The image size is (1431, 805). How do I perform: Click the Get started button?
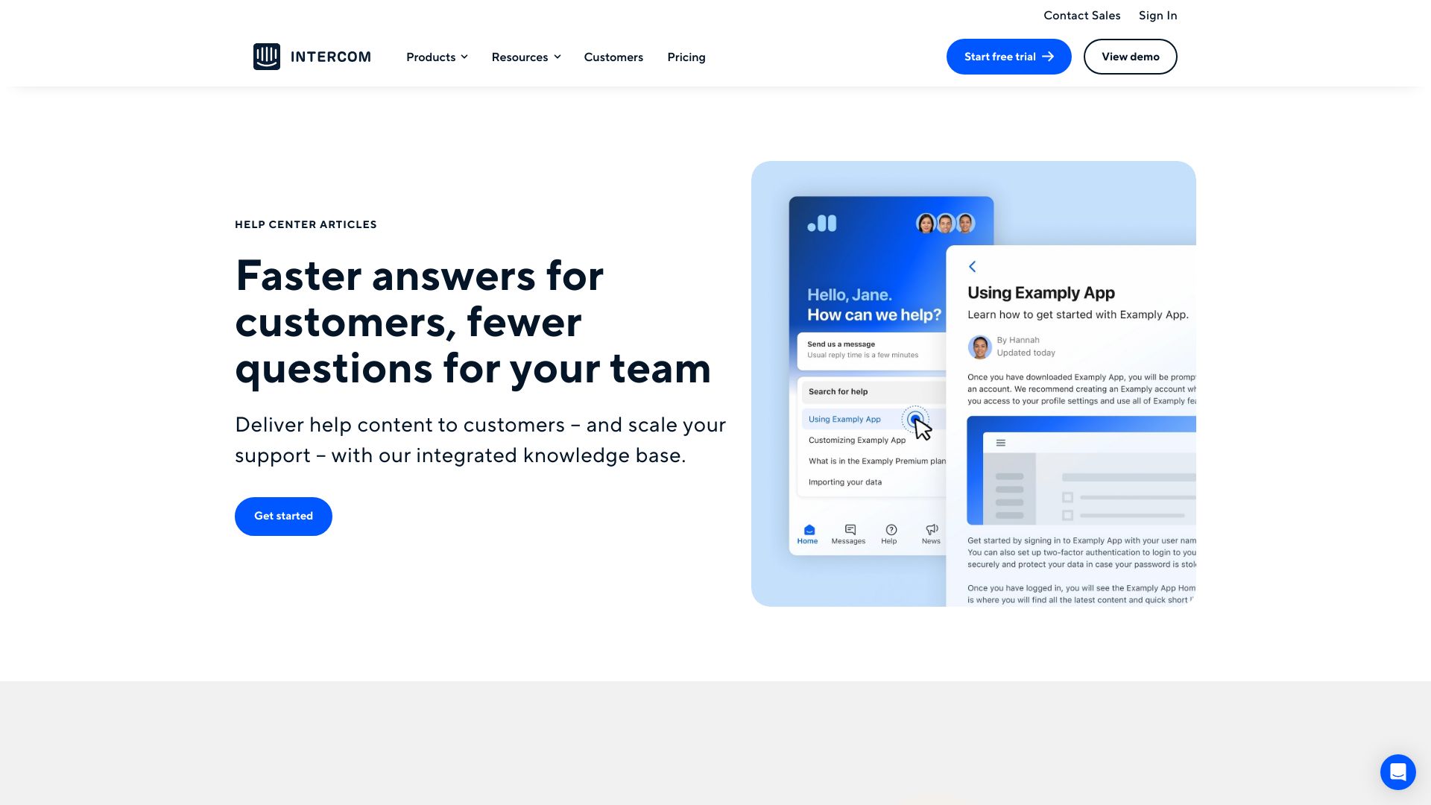(x=283, y=516)
